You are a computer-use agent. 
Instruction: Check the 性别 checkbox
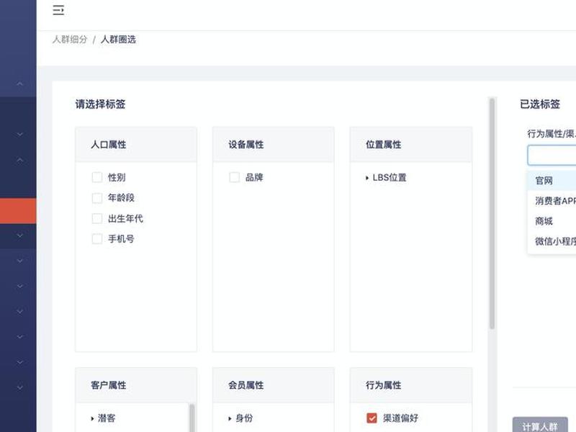tap(97, 177)
